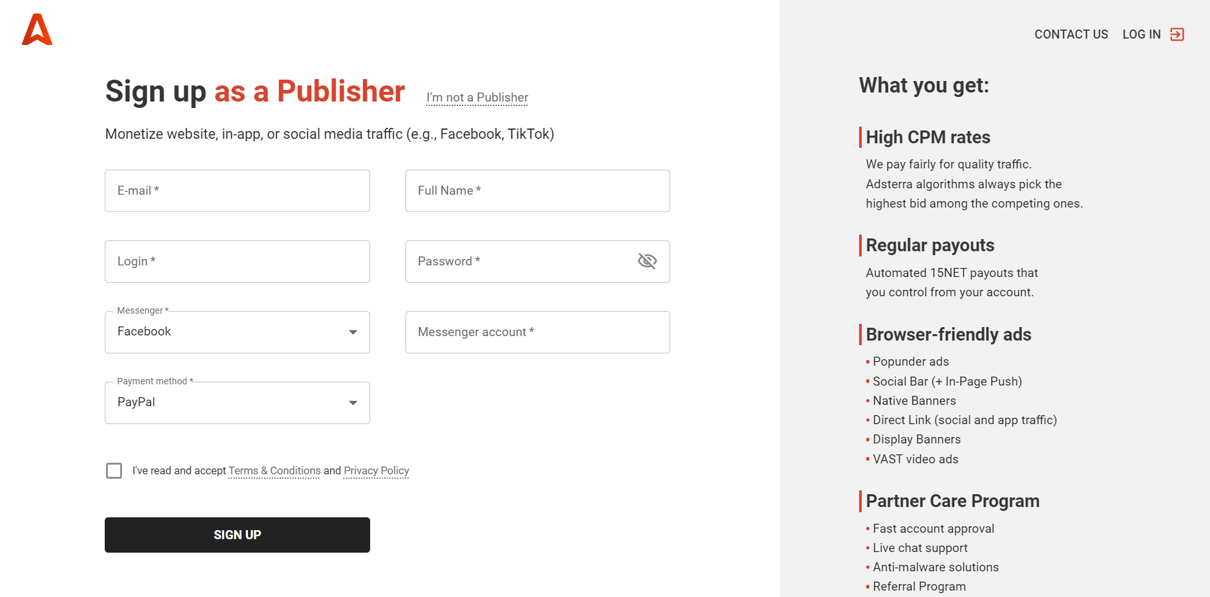The height and width of the screenshot is (597, 1210).
Task: Open the Terms & Conditions link
Action: pos(274,470)
